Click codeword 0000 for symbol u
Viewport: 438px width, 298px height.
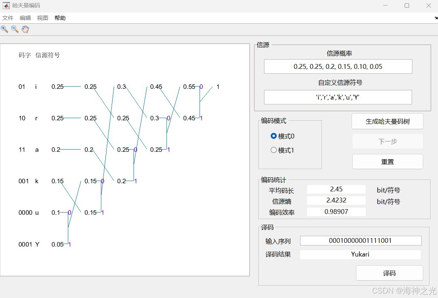[26, 213]
